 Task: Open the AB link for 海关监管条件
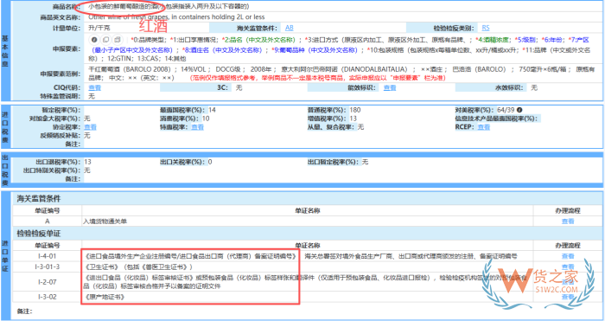click(x=289, y=28)
